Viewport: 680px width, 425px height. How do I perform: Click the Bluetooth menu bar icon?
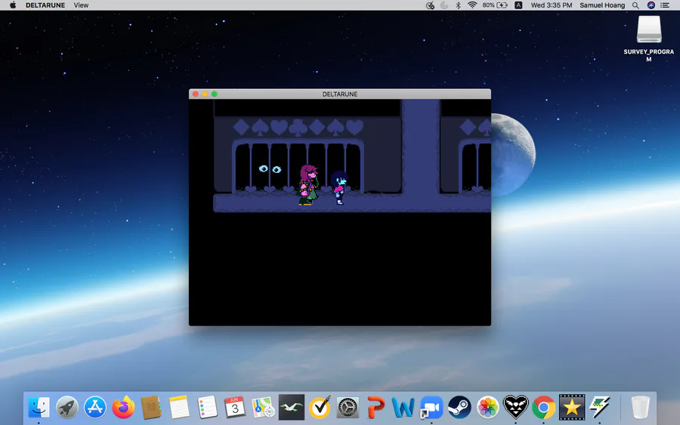click(x=458, y=5)
